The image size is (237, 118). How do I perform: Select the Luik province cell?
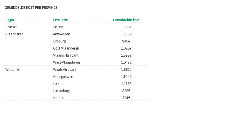(x=56, y=84)
